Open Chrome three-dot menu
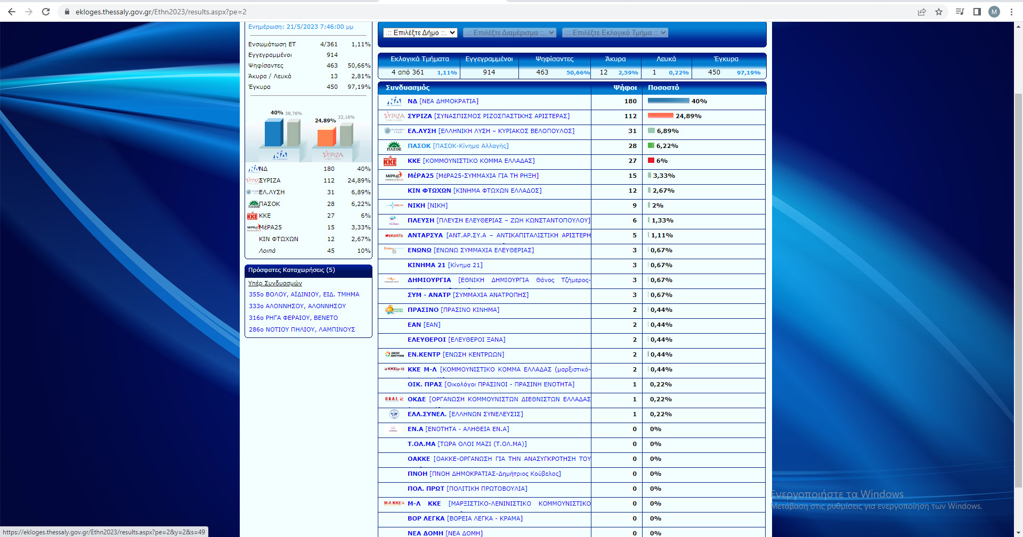Image resolution: width=1023 pixels, height=537 pixels. tap(1011, 12)
